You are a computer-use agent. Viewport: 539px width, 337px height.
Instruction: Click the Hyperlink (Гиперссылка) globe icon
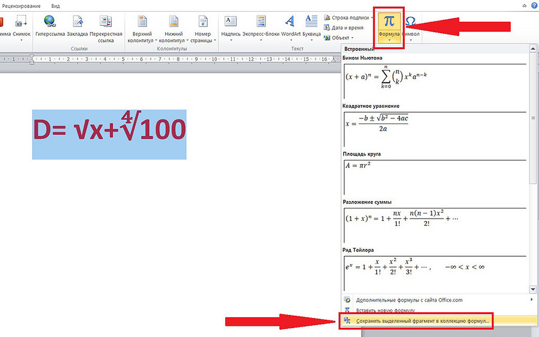(50, 22)
